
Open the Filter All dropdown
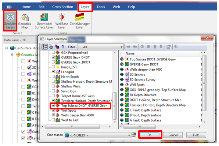pos(101,47)
